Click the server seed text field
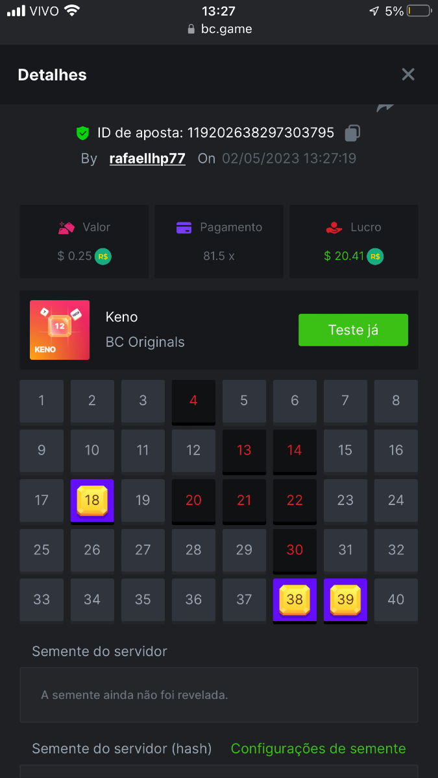 click(219, 695)
